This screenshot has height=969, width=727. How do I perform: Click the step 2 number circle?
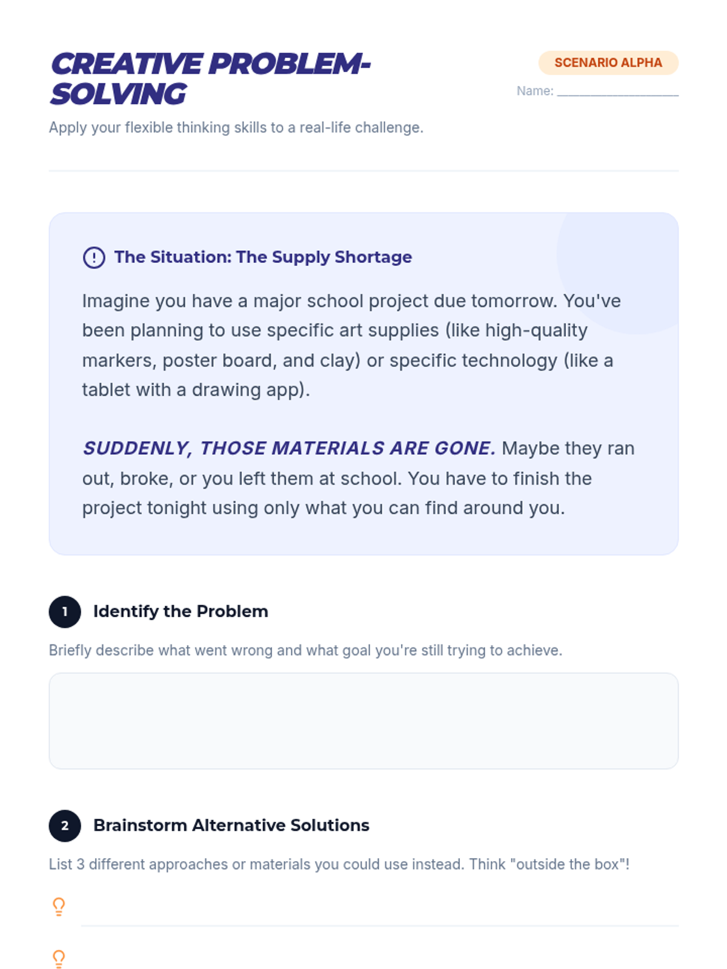tap(65, 825)
